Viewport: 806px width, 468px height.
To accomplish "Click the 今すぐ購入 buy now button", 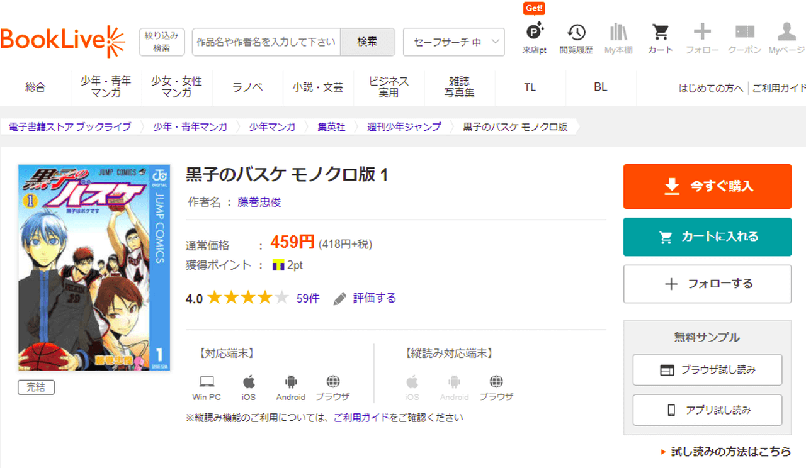I will pos(707,186).
